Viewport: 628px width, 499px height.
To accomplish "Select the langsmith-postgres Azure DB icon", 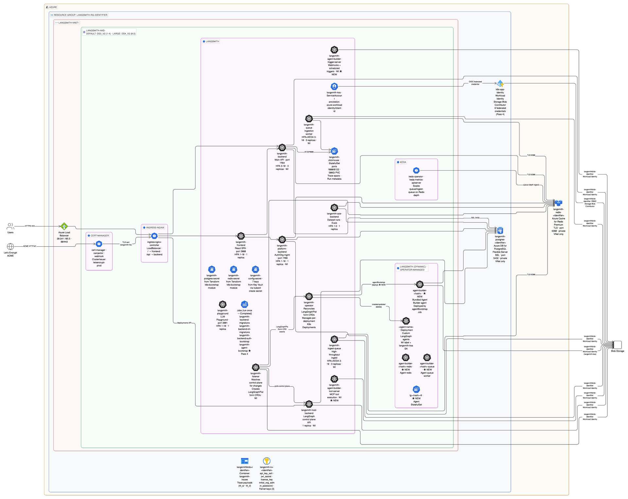I will (x=500, y=230).
